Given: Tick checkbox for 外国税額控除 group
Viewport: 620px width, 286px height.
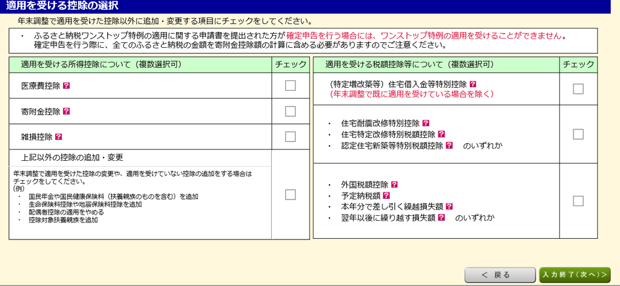Looking at the screenshot, I should click(x=578, y=201).
